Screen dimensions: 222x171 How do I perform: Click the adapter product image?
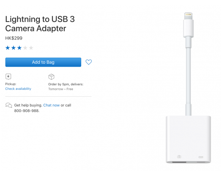[x=188, y=88]
